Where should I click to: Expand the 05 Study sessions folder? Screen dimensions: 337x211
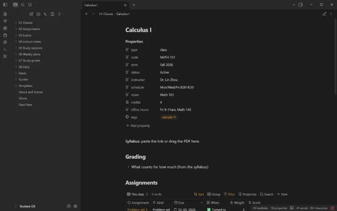pyautogui.click(x=16, y=48)
